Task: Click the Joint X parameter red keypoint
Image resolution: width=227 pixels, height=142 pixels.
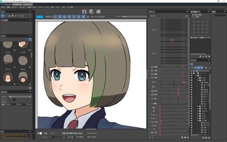Action: [172, 42]
